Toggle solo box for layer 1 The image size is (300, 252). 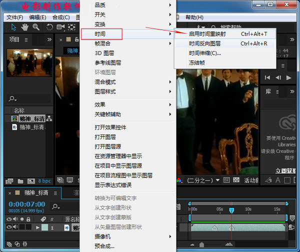pos(22,227)
